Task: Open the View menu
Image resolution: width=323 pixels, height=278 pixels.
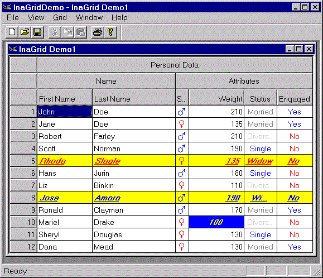Action: point(36,18)
